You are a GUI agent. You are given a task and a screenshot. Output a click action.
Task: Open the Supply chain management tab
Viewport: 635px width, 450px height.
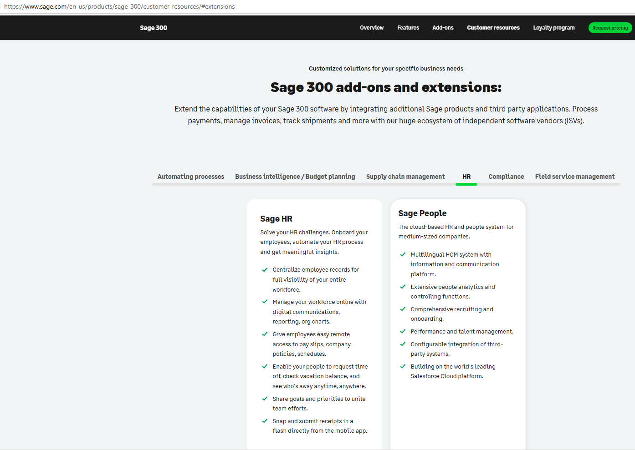[405, 177]
